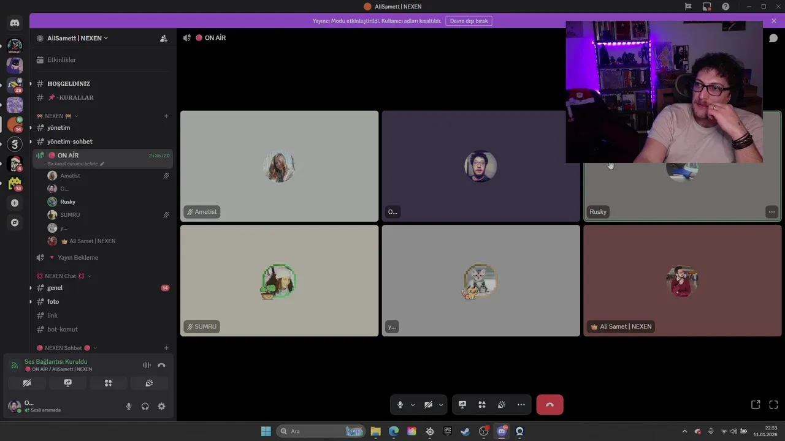
Task: Open Epic Games Launcher in the taskbar
Action: coord(448,431)
